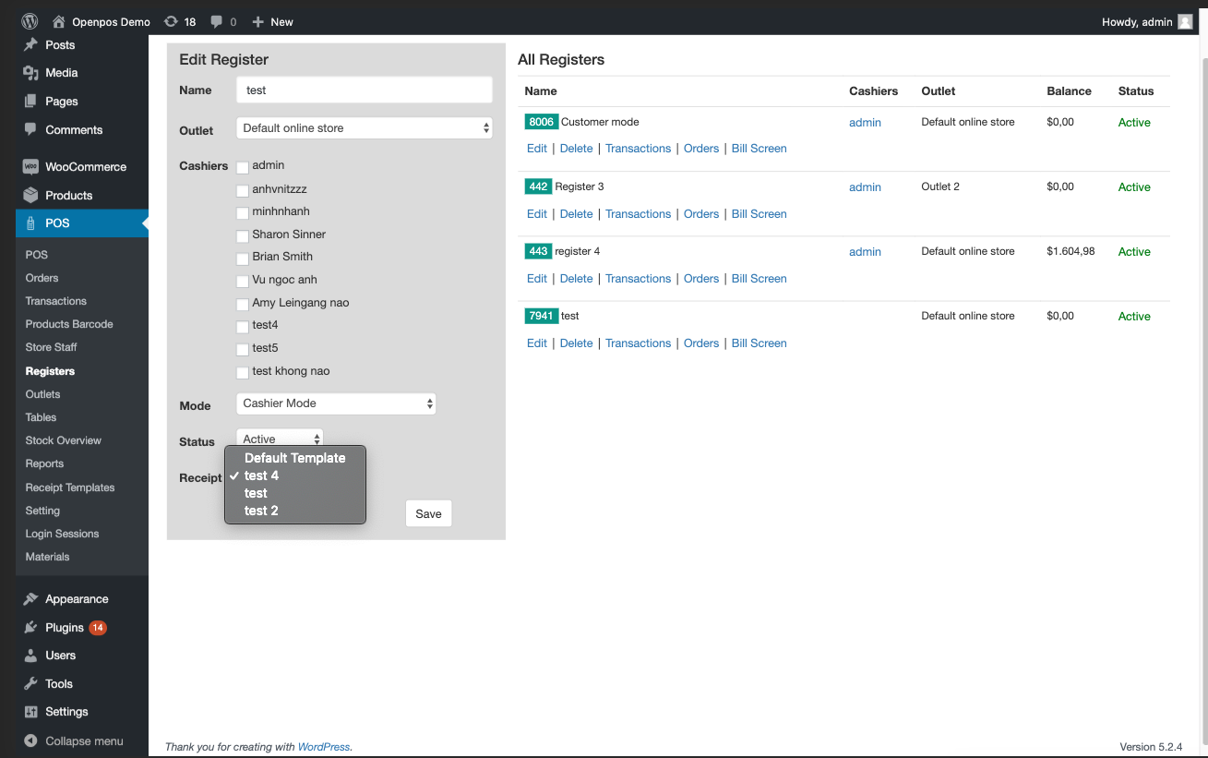Viewport: 1208px width, 758px height.
Task: Open the updates icon showing 18
Action: [171, 21]
